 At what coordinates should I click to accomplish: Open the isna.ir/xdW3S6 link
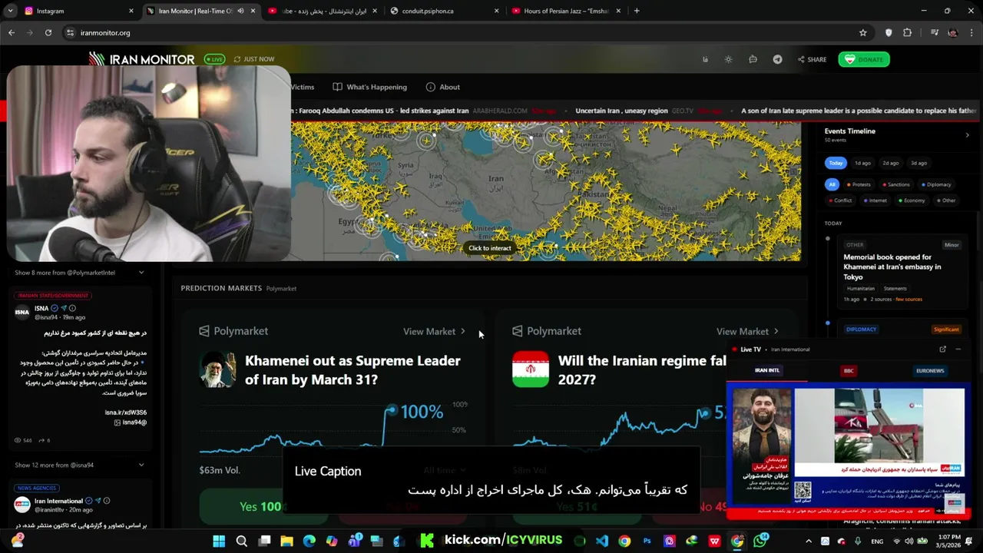pyautogui.click(x=126, y=412)
